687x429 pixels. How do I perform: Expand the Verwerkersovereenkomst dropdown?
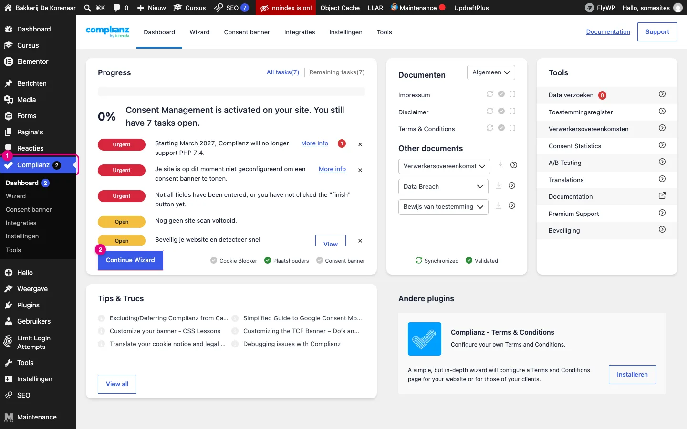click(x=444, y=166)
